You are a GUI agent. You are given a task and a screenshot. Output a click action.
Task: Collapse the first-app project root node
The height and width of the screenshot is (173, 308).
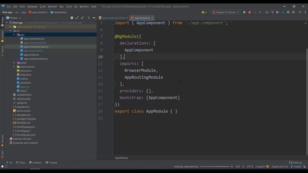coord(7,23)
